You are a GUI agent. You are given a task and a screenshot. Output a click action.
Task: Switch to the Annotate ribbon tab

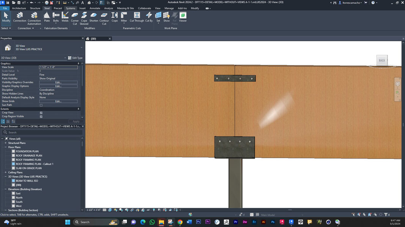[x=95, y=8]
